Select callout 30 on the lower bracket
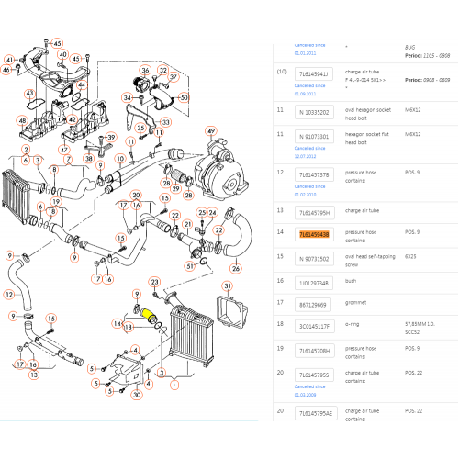The image size is (459, 459). (137, 395)
